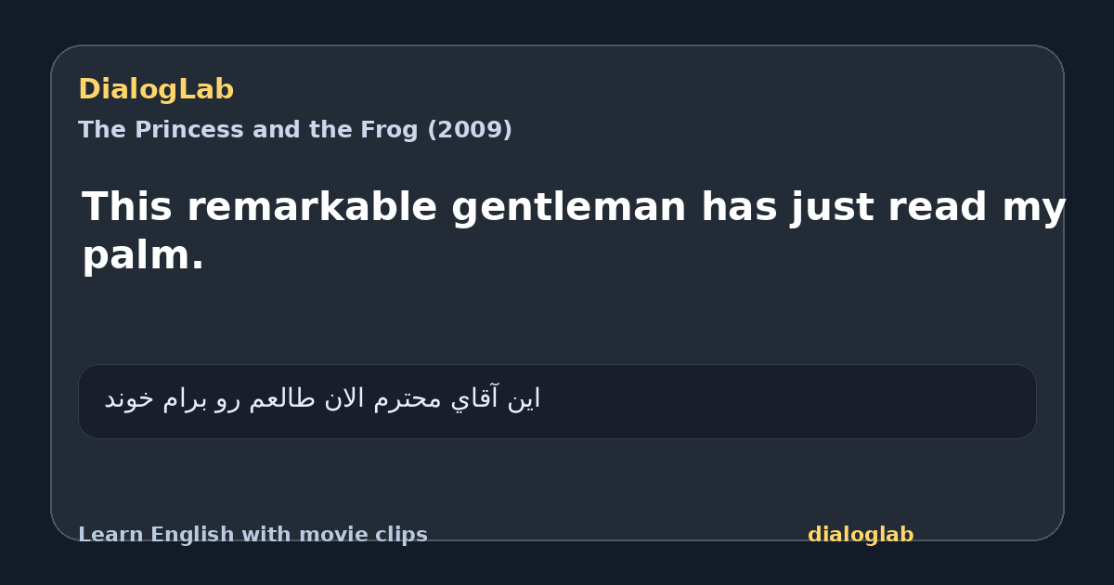
Task: Select the year (2009) in the title
Action: tap(469, 130)
